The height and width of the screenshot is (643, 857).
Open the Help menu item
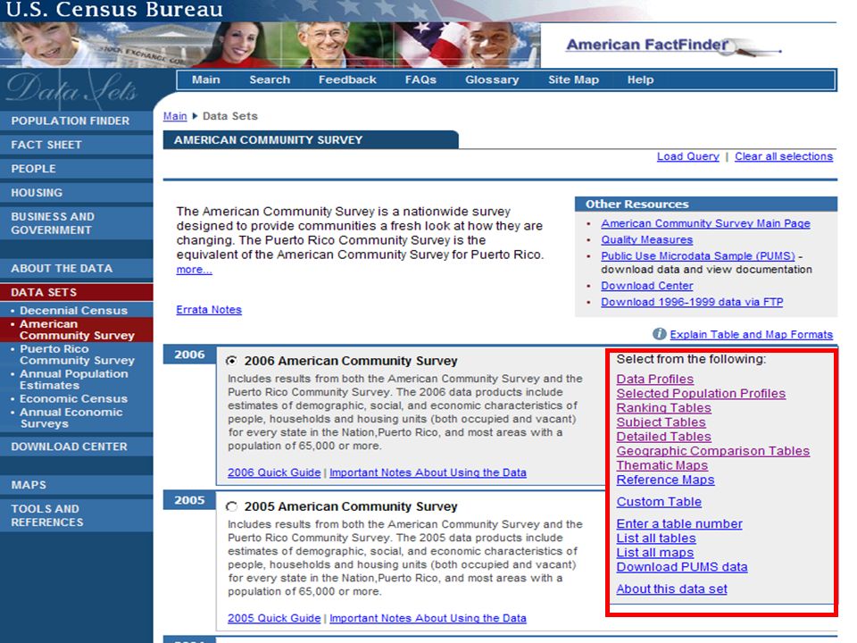640,79
